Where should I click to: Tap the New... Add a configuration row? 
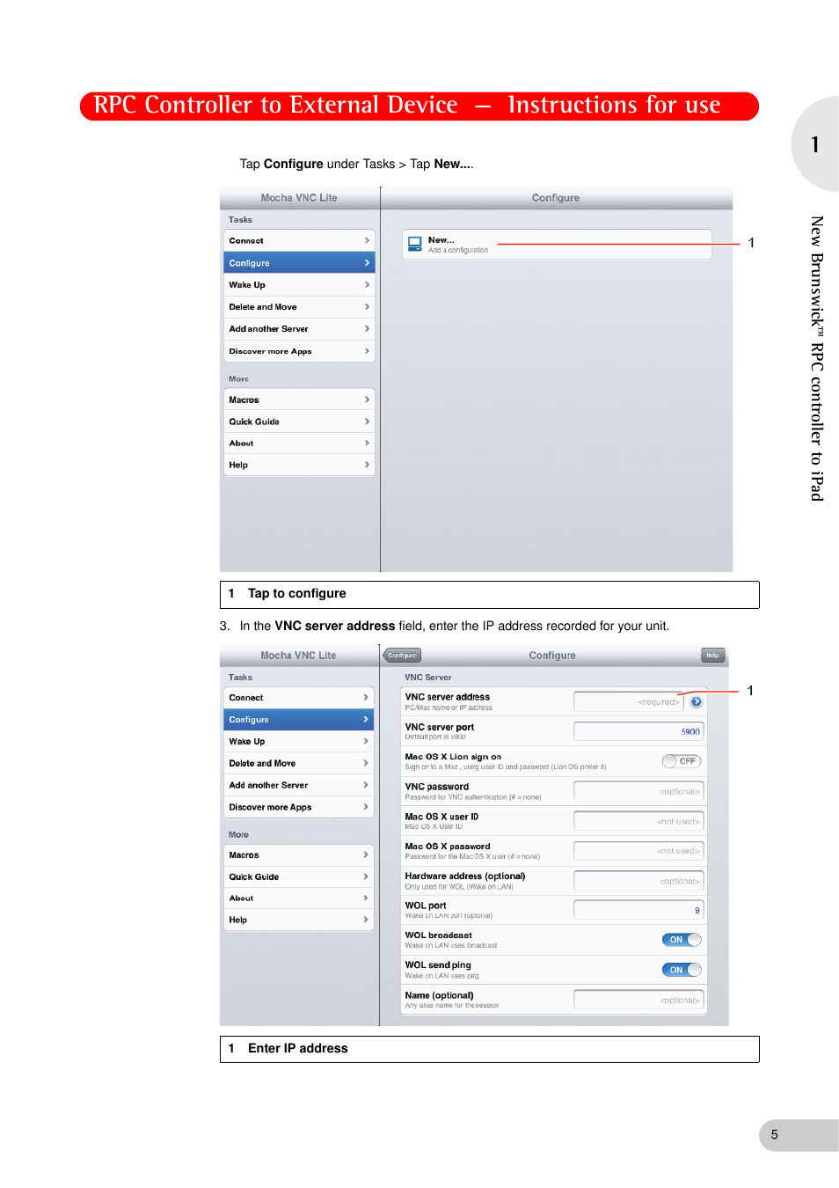(557, 245)
